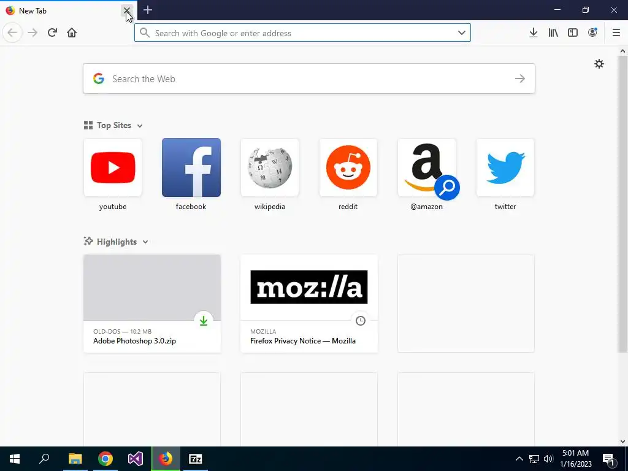
Task: Click the forward navigation arrow
Action: 33,33
